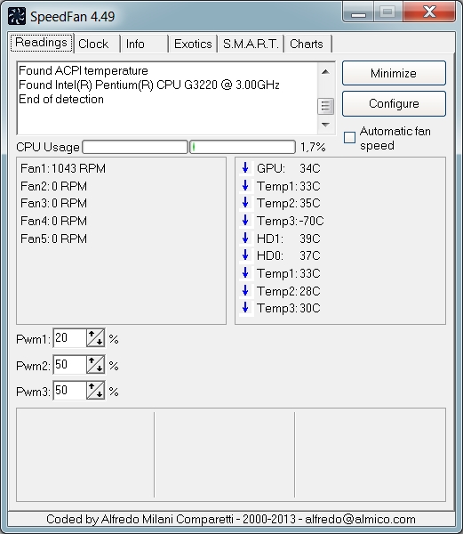Select the Fan2: 0 RPM reading

53,186
